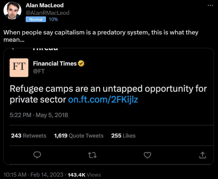
Task: Retweet the embedded Financial Times post
Action: click(x=92, y=155)
